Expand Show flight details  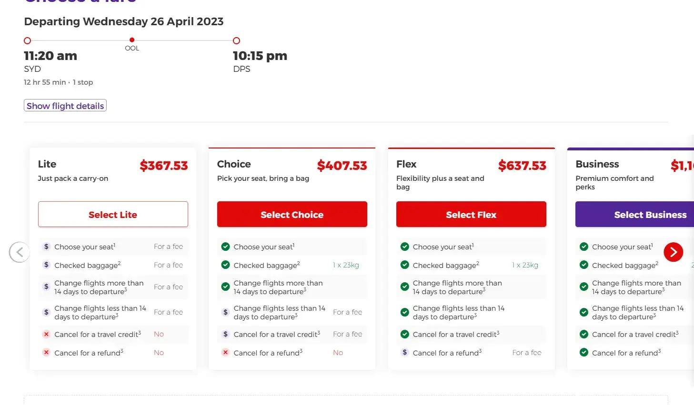(65, 106)
